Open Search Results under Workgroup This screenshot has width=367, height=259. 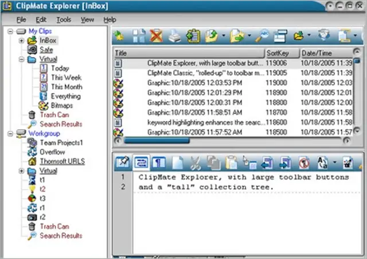(61, 236)
